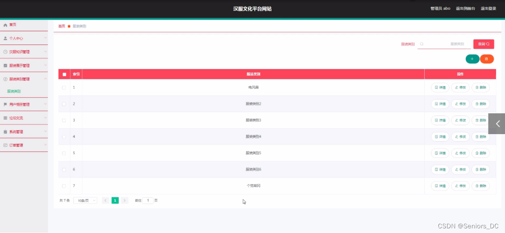The image size is (505, 233).
Task: Open 详情 for the 服装类别5 row
Action: point(440,153)
